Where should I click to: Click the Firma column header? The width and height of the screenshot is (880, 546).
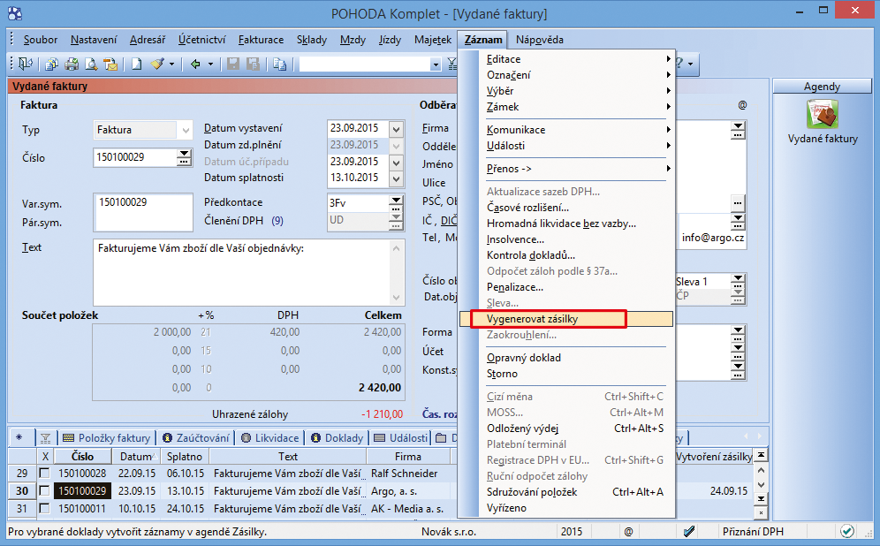tap(408, 456)
